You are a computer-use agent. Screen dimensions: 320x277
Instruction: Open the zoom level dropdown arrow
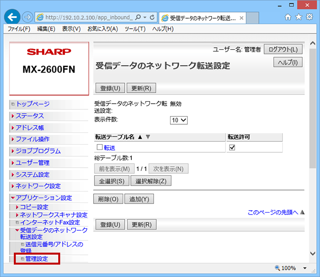pyautogui.click(x=306, y=268)
